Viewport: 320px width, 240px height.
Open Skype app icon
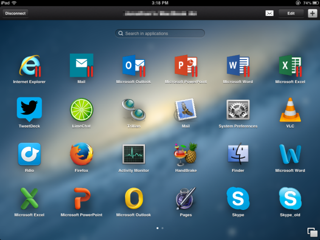238,198
